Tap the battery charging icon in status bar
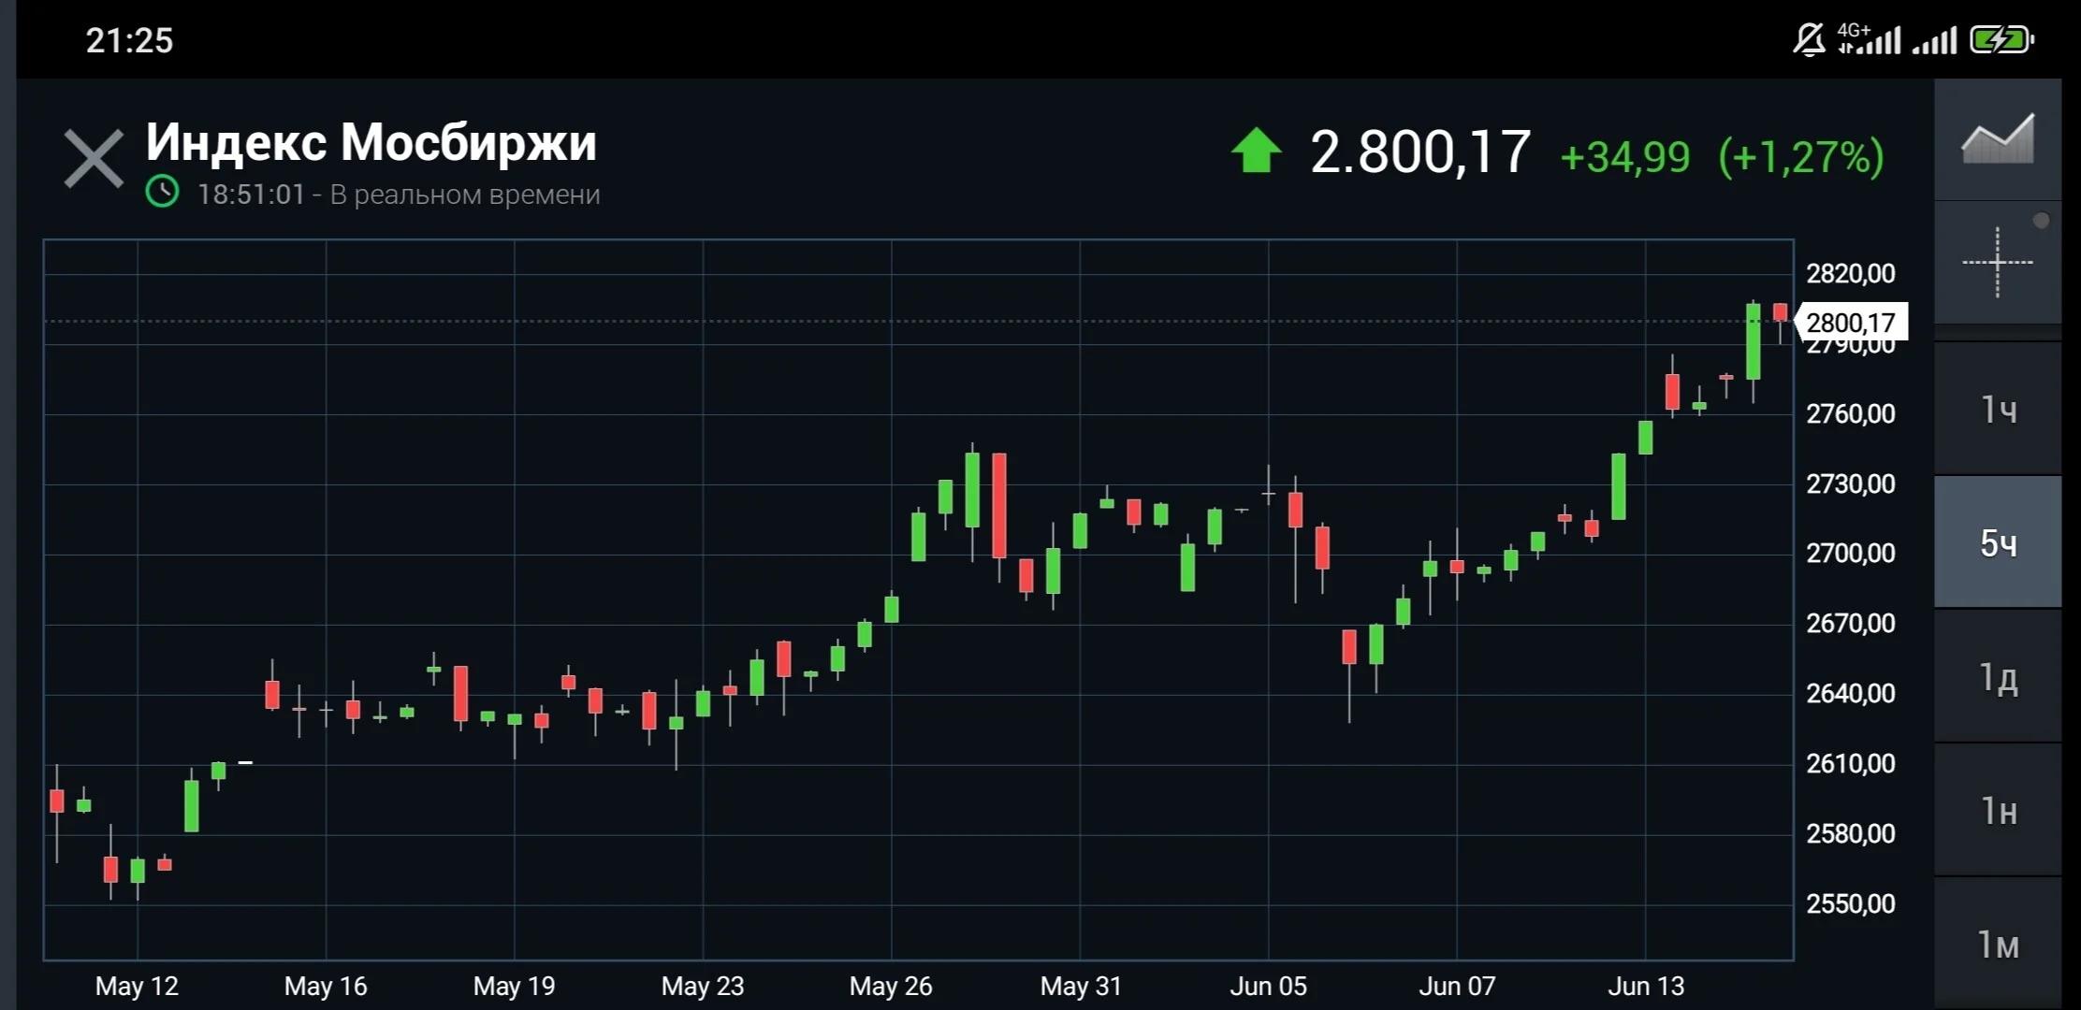Viewport: 2081px width, 1010px height. (x=2001, y=40)
